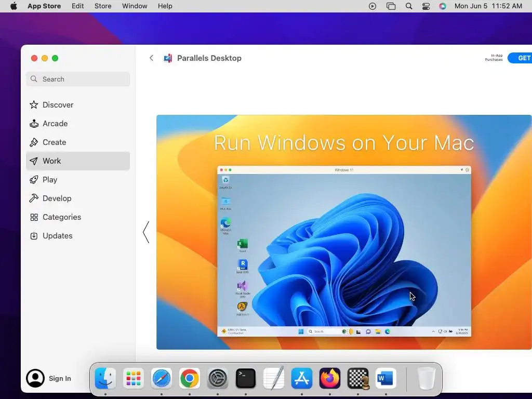Image resolution: width=532 pixels, height=399 pixels.
Task: Open Control Center in menu bar
Action: click(x=426, y=6)
